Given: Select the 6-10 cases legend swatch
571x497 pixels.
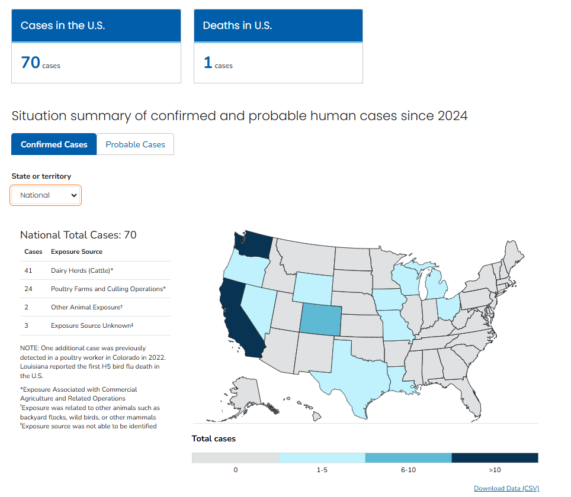Looking at the screenshot, I should pos(408,458).
